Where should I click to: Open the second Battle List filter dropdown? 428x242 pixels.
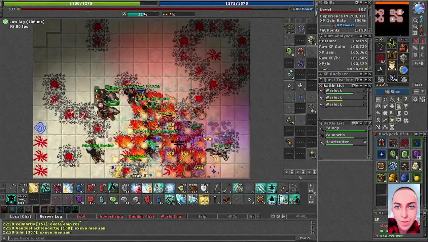361,123
